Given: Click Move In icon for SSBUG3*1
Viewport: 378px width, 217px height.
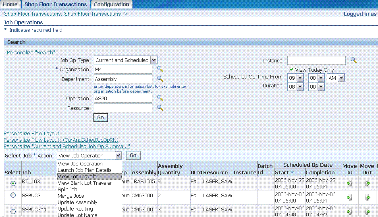Looking at the screenshot, I should tap(349, 211).
